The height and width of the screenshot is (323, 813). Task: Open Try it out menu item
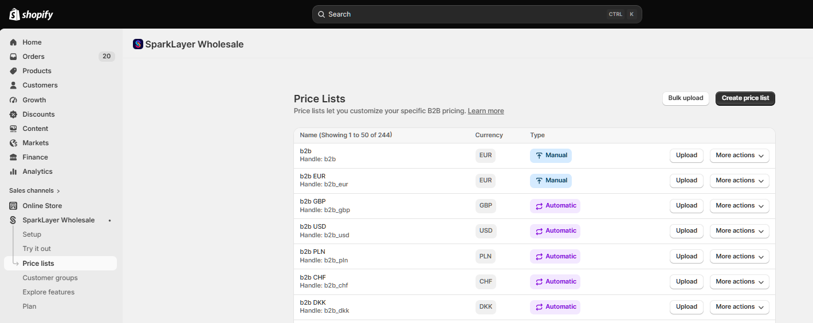(x=37, y=249)
